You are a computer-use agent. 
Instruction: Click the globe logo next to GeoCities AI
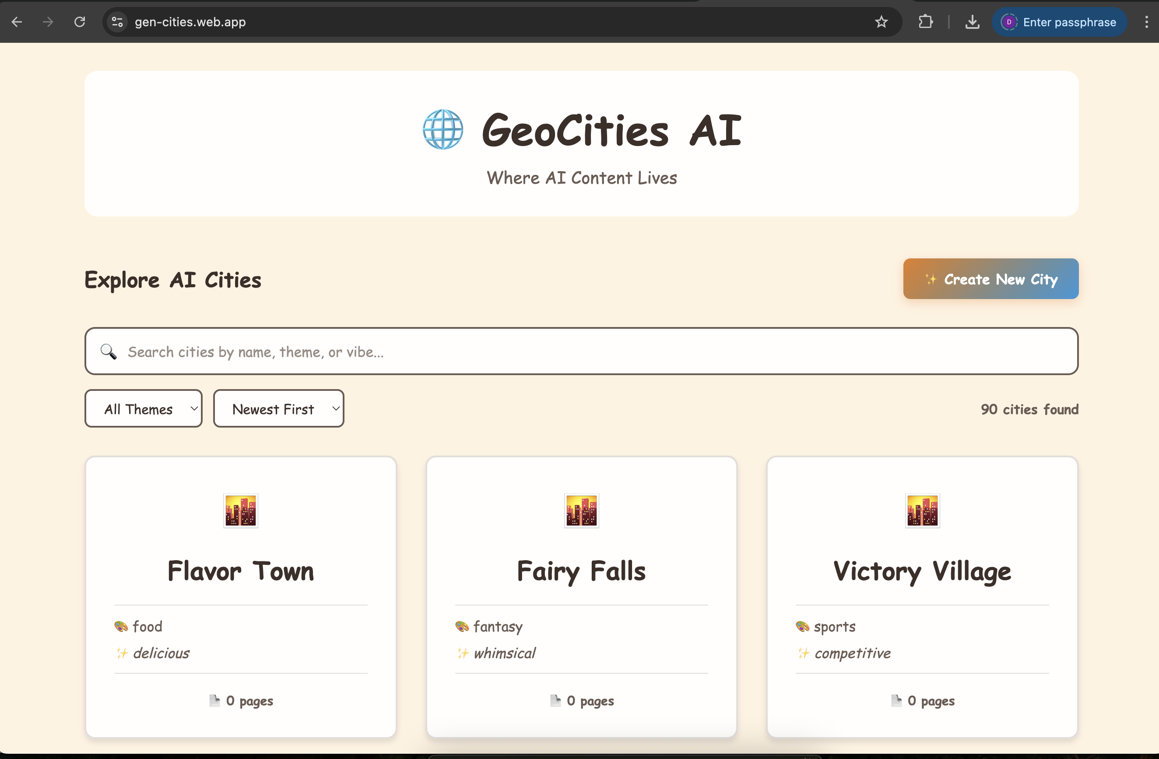tap(443, 129)
